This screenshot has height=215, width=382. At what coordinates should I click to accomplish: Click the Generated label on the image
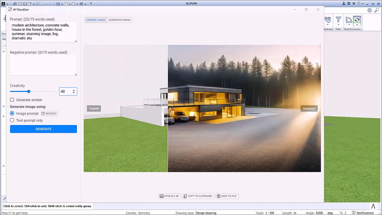[x=309, y=109]
